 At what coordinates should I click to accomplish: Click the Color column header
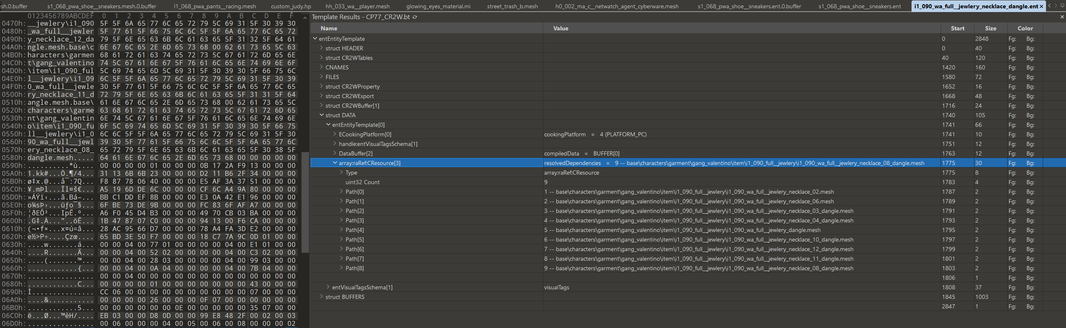[1025, 28]
